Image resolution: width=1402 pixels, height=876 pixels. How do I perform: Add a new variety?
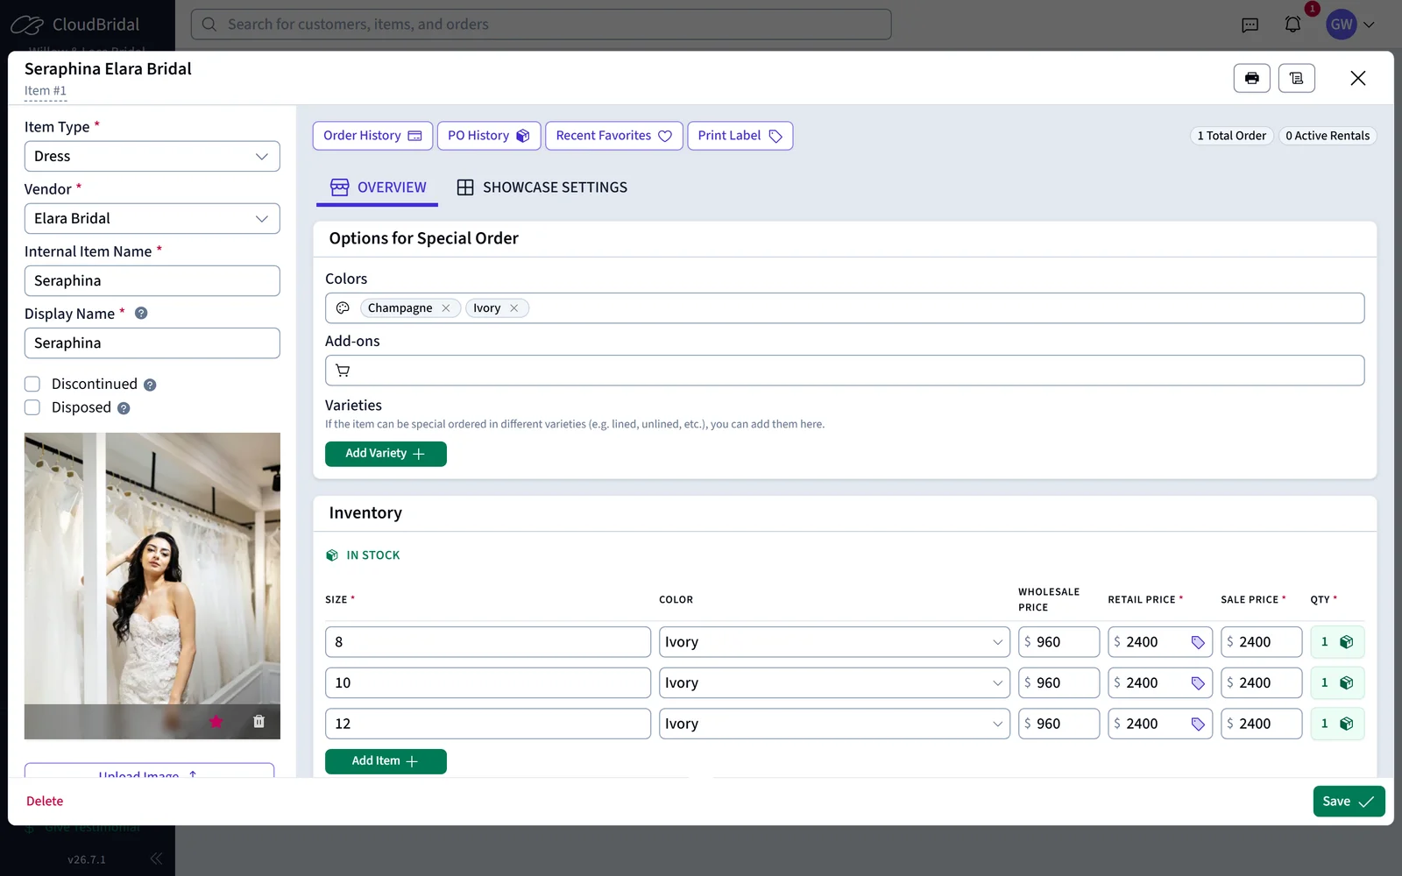(x=386, y=454)
